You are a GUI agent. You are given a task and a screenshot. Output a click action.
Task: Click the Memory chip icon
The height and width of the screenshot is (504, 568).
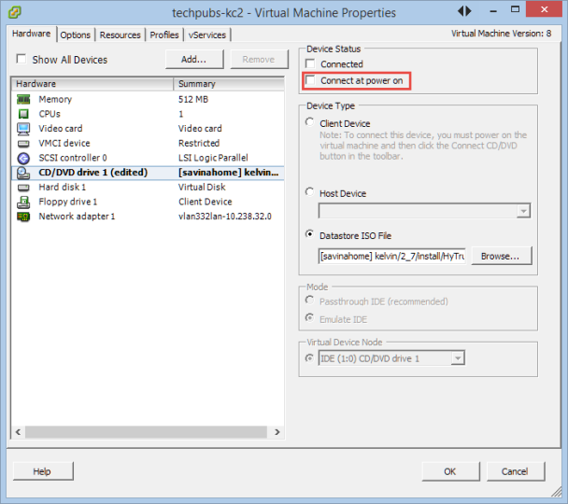[x=23, y=99]
